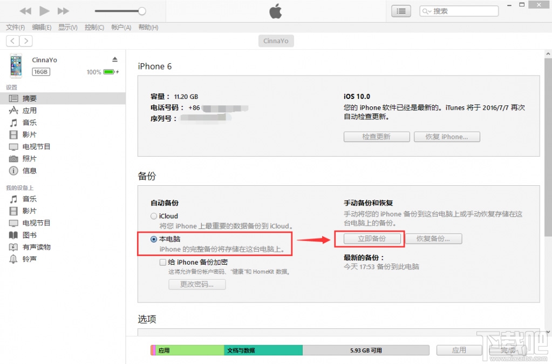This screenshot has height=364, width=552.
Task: Select 音乐 under 设置 sidebar
Action: point(63,122)
